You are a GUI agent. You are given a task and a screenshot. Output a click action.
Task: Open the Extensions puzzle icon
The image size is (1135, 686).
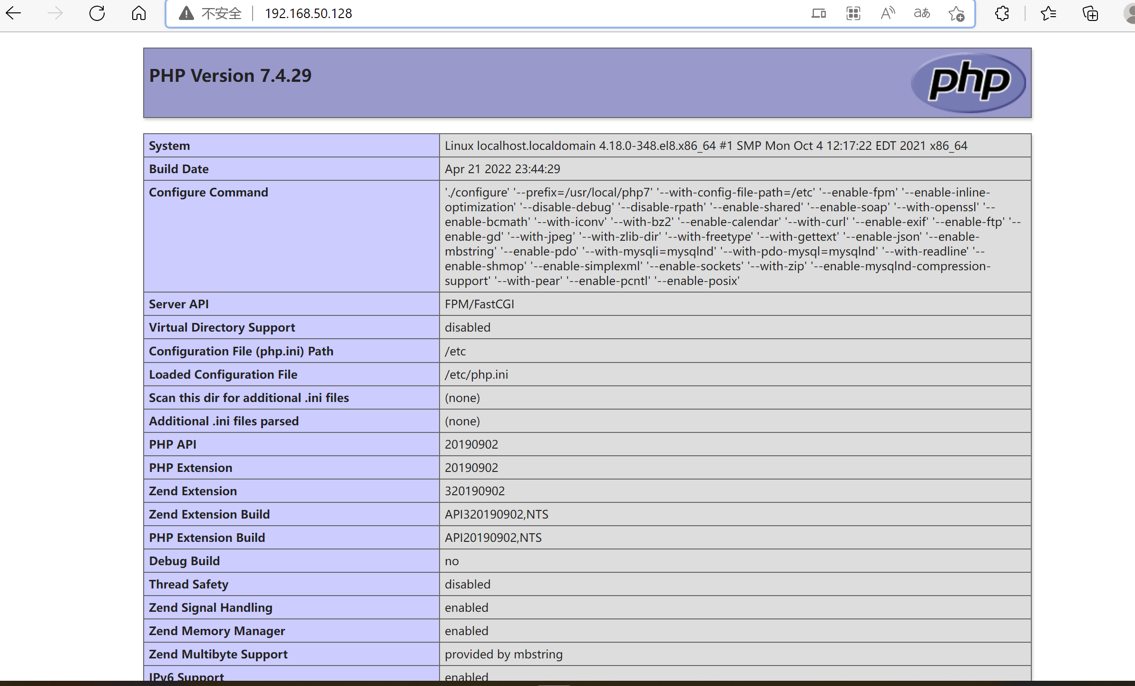[1002, 13]
